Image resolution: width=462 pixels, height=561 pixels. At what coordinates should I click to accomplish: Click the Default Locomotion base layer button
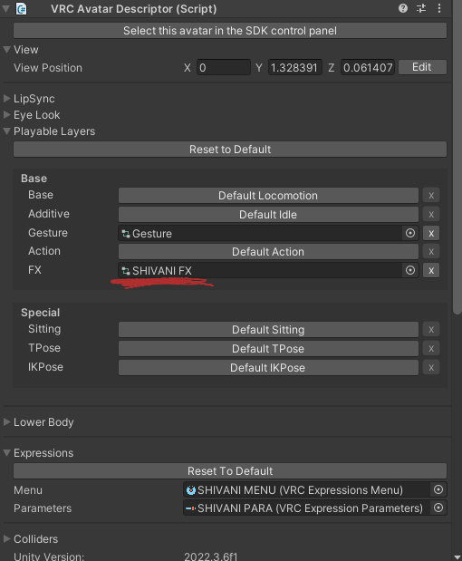pos(268,196)
